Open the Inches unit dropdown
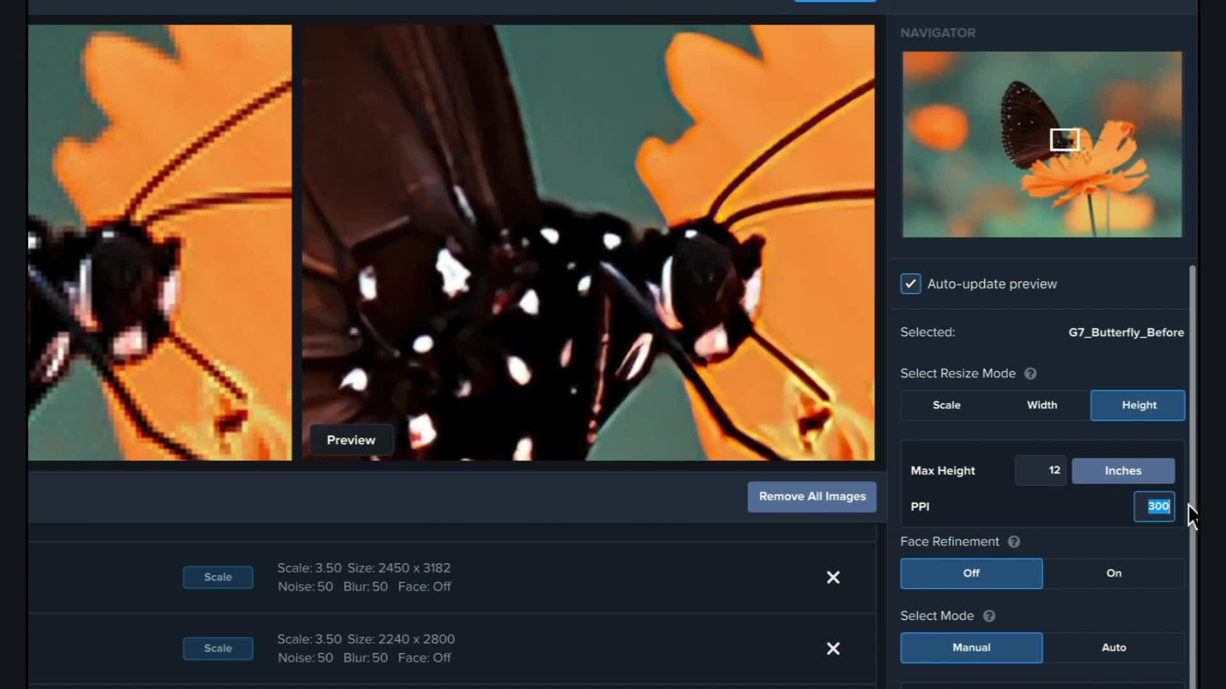1226x689 pixels. coord(1123,471)
